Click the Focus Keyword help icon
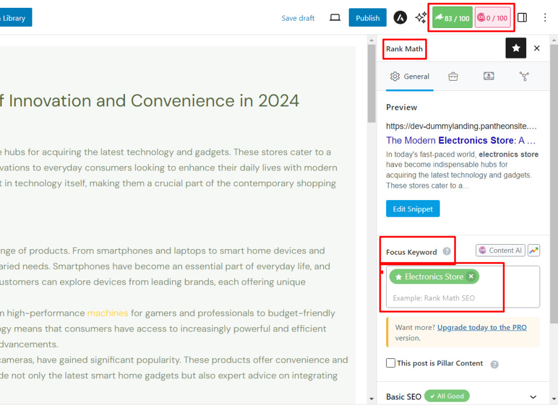Image resolution: width=558 pixels, height=418 pixels. coord(446,251)
